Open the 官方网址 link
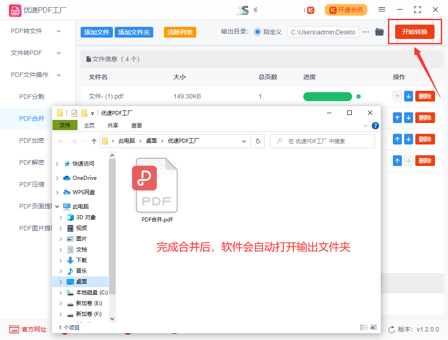Screen dimensions: 448x340 (34, 329)
